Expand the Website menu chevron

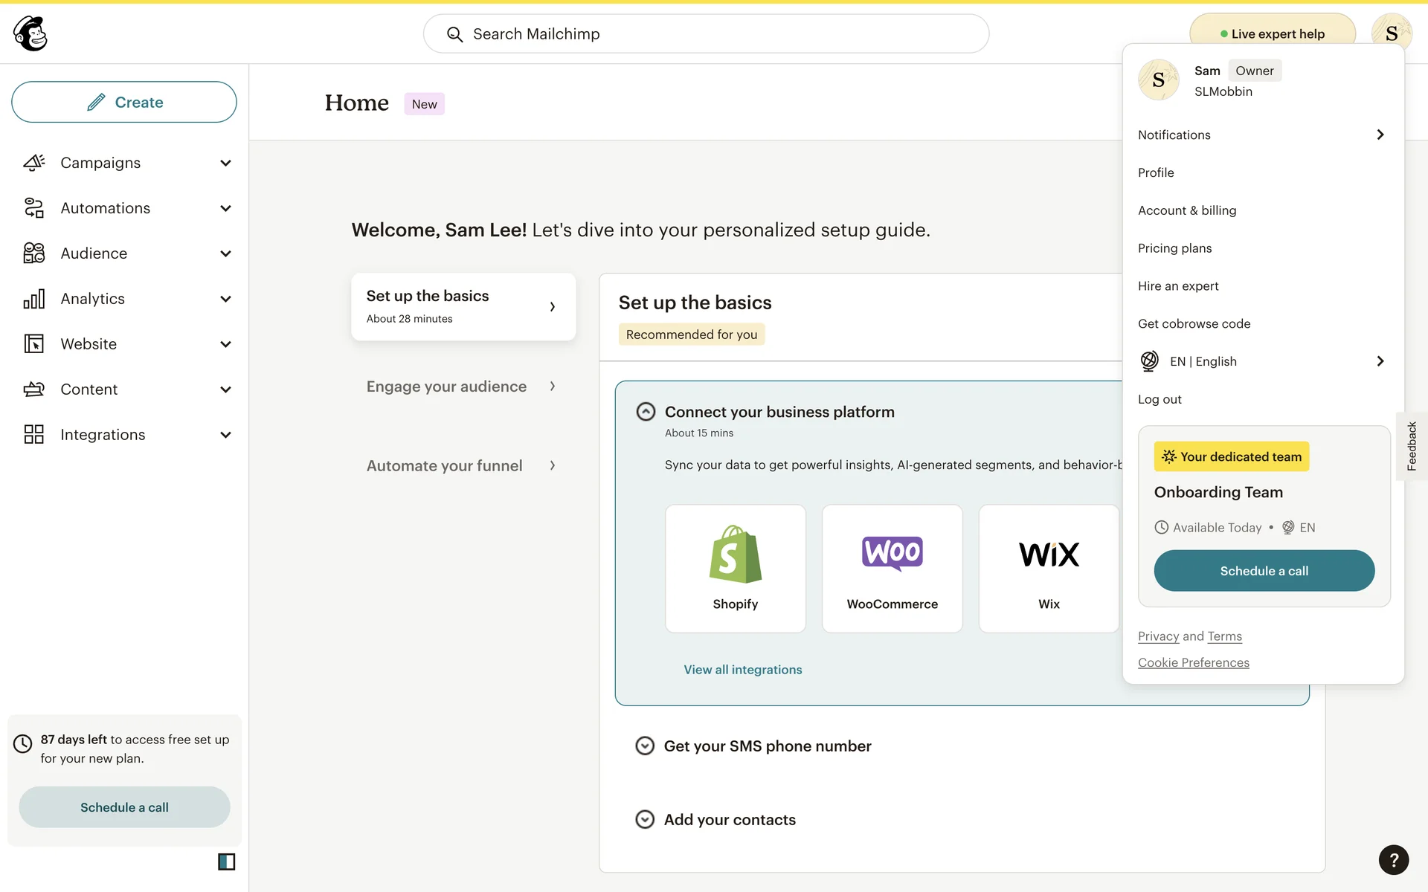225,344
